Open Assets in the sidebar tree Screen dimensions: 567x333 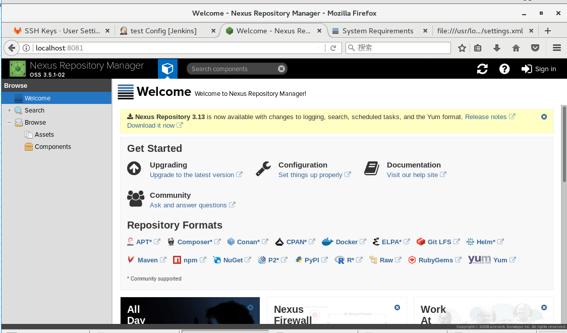[44, 135]
